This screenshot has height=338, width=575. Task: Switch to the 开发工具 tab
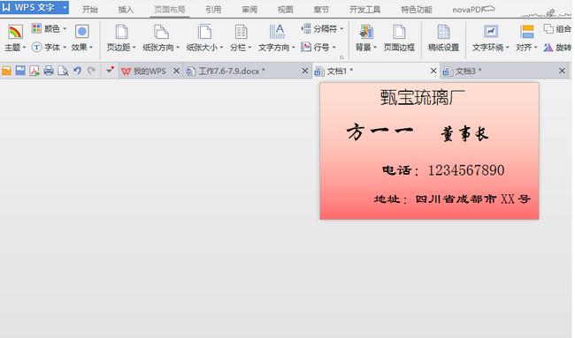(x=364, y=10)
